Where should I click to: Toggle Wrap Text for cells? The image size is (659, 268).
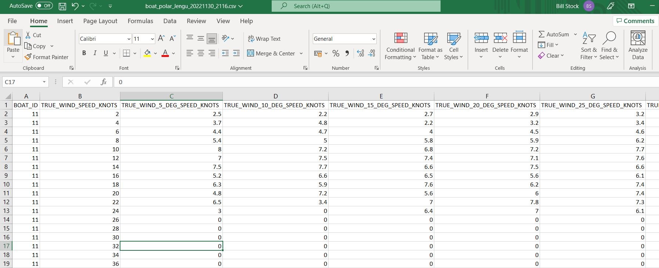point(264,39)
